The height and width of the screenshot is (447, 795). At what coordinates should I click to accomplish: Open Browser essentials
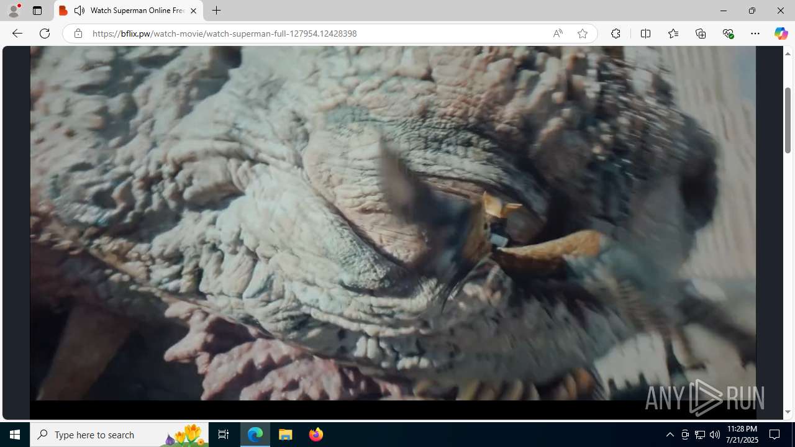coord(728,34)
